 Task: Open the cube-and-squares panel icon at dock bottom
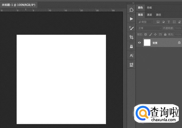point(131,64)
